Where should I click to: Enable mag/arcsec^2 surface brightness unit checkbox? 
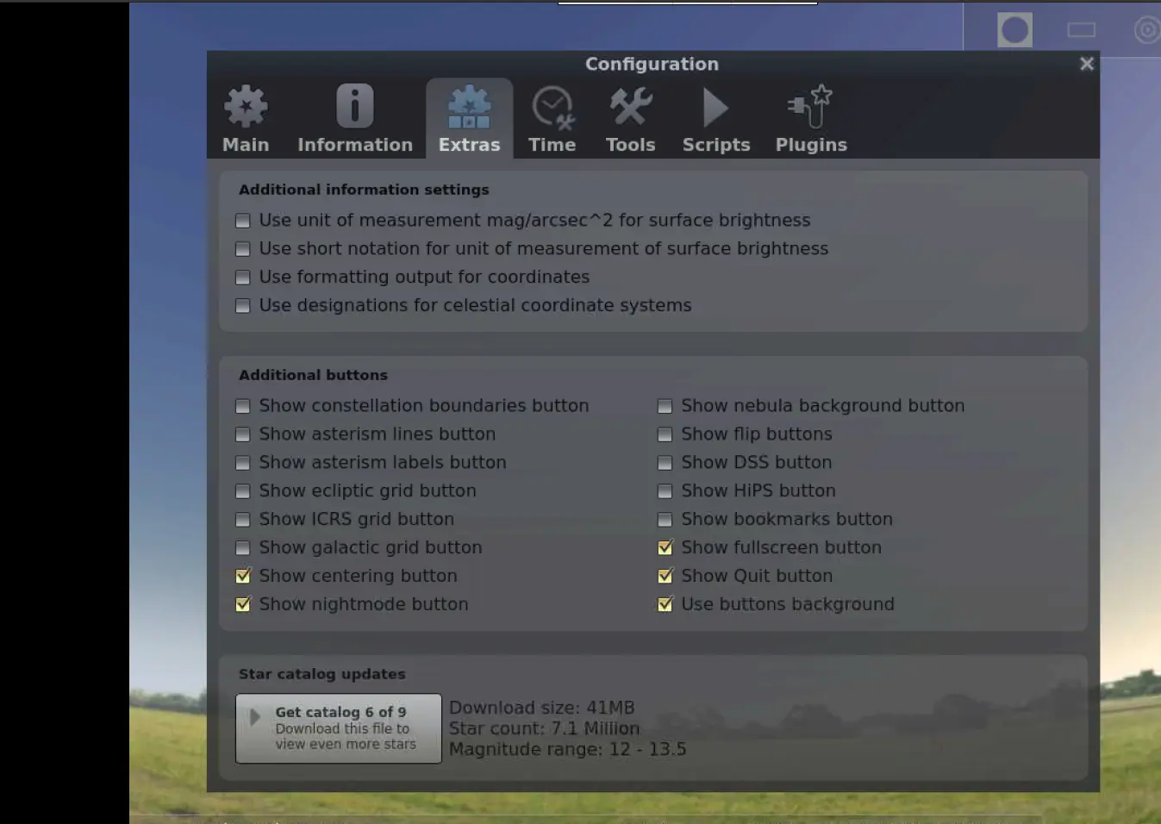point(243,221)
